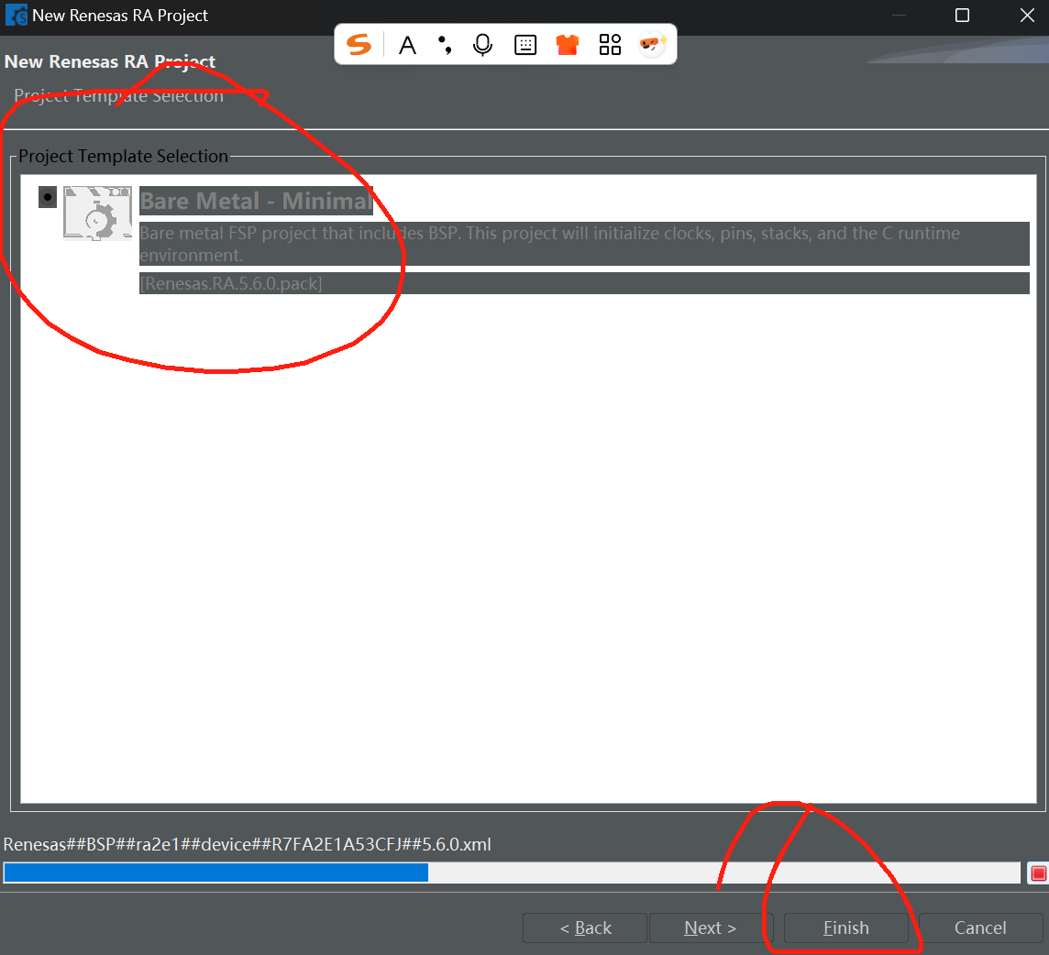The width and height of the screenshot is (1049, 955).
Task: Stop the progress with the red stop button
Action: coord(1038,873)
